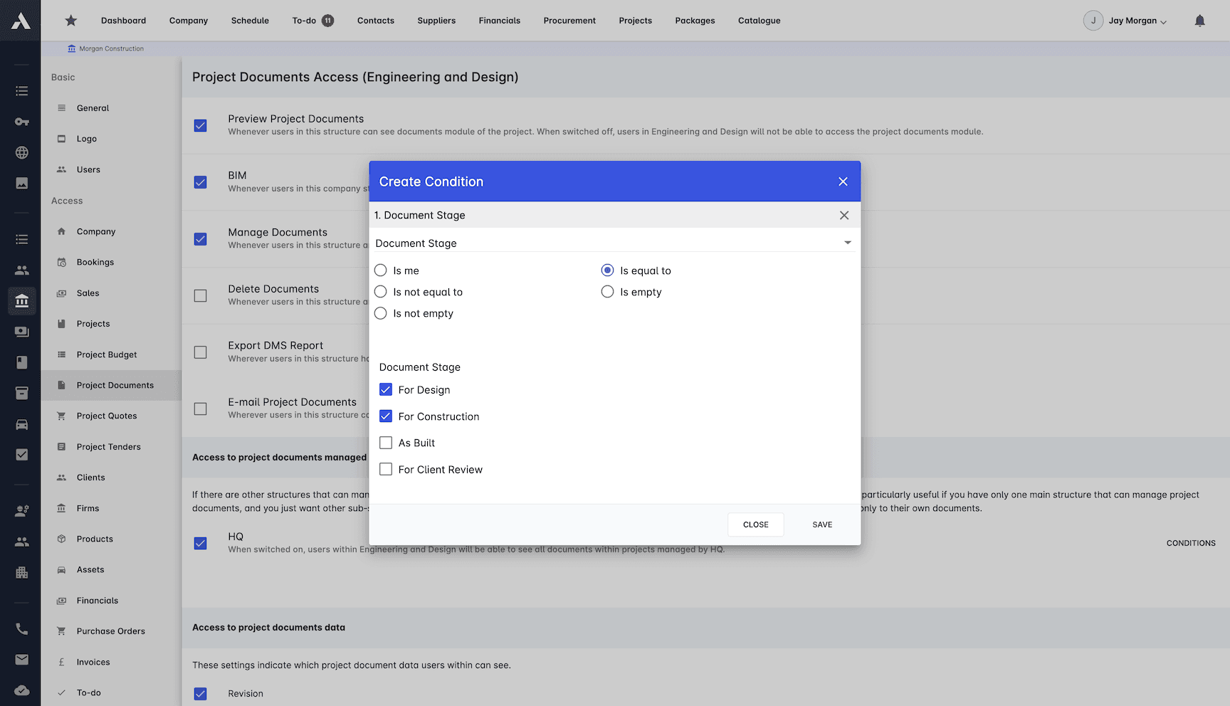
Task: Open the car/fleet icon in the left rail
Action: (x=21, y=424)
